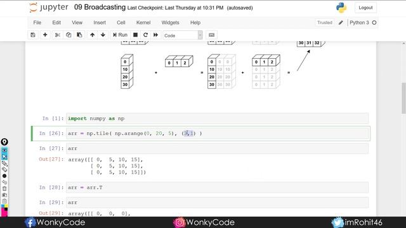Click the np.tile code cell In [26]
This screenshot has height=228, width=406.
click(x=217, y=134)
